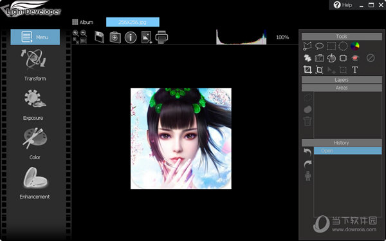Click the dashed circle icon in Areas
This screenshot has width=386, height=241.
pos(308,97)
